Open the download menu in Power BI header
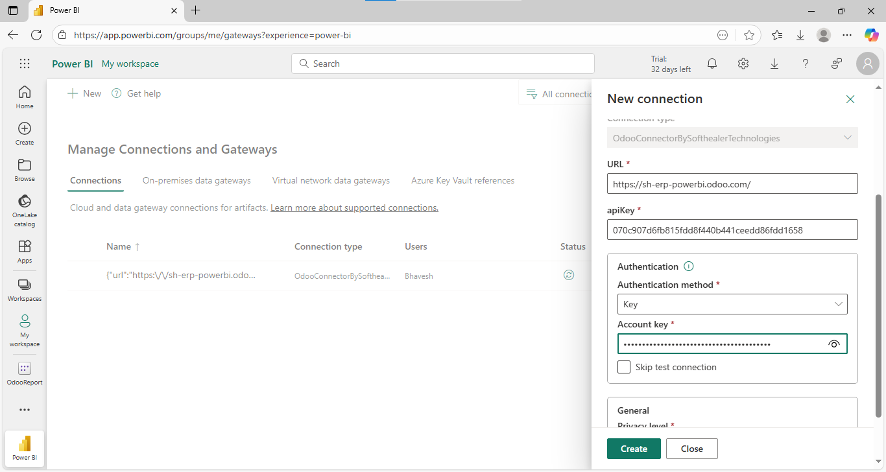This screenshot has height=472, width=886. (x=774, y=64)
